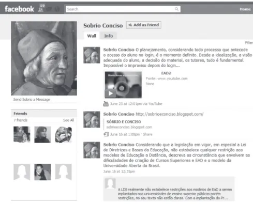The image size is (253, 204).
Task: Click poster avatar on blogspot link post
Action: tap(92, 119)
